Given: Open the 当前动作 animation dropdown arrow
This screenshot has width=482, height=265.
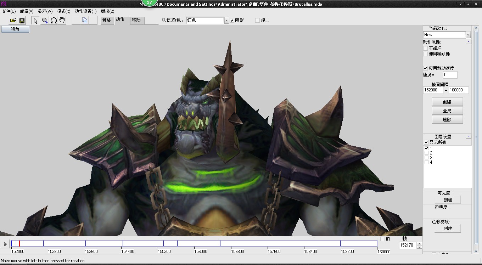Looking at the screenshot, I should (468, 35).
